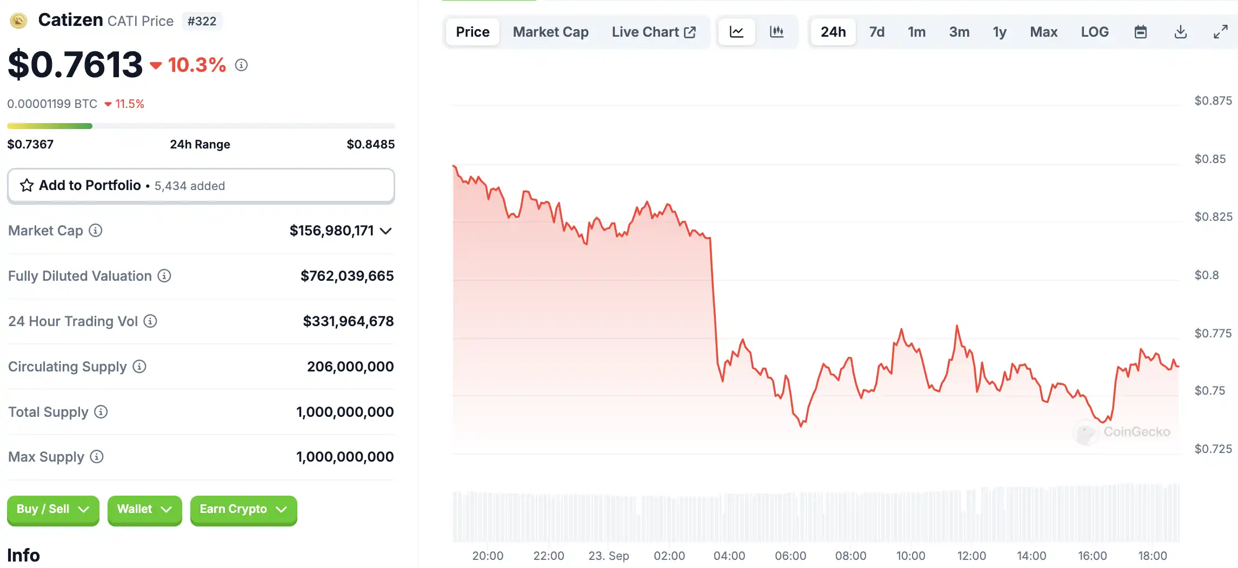Open the Buy / Sell dropdown
Screen dimensions: 1238x568
click(x=53, y=509)
